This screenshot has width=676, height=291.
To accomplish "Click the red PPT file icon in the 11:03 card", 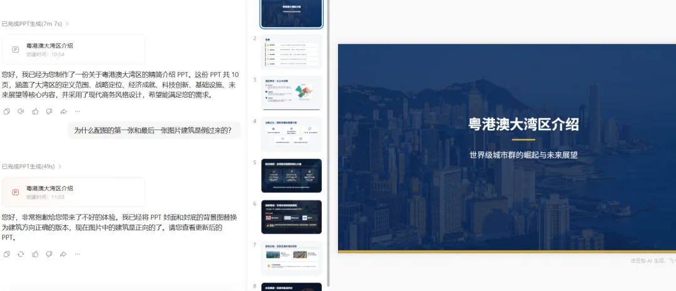I will (16, 192).
